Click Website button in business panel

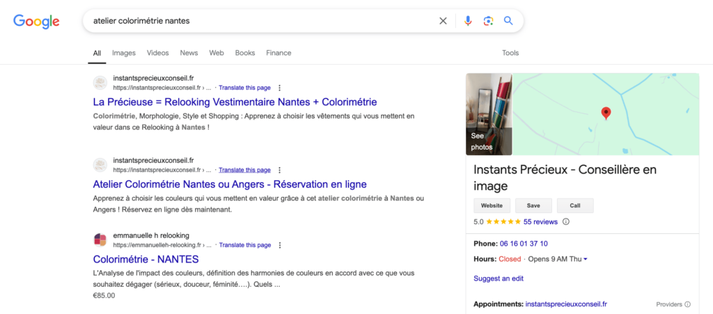(492, 205)
